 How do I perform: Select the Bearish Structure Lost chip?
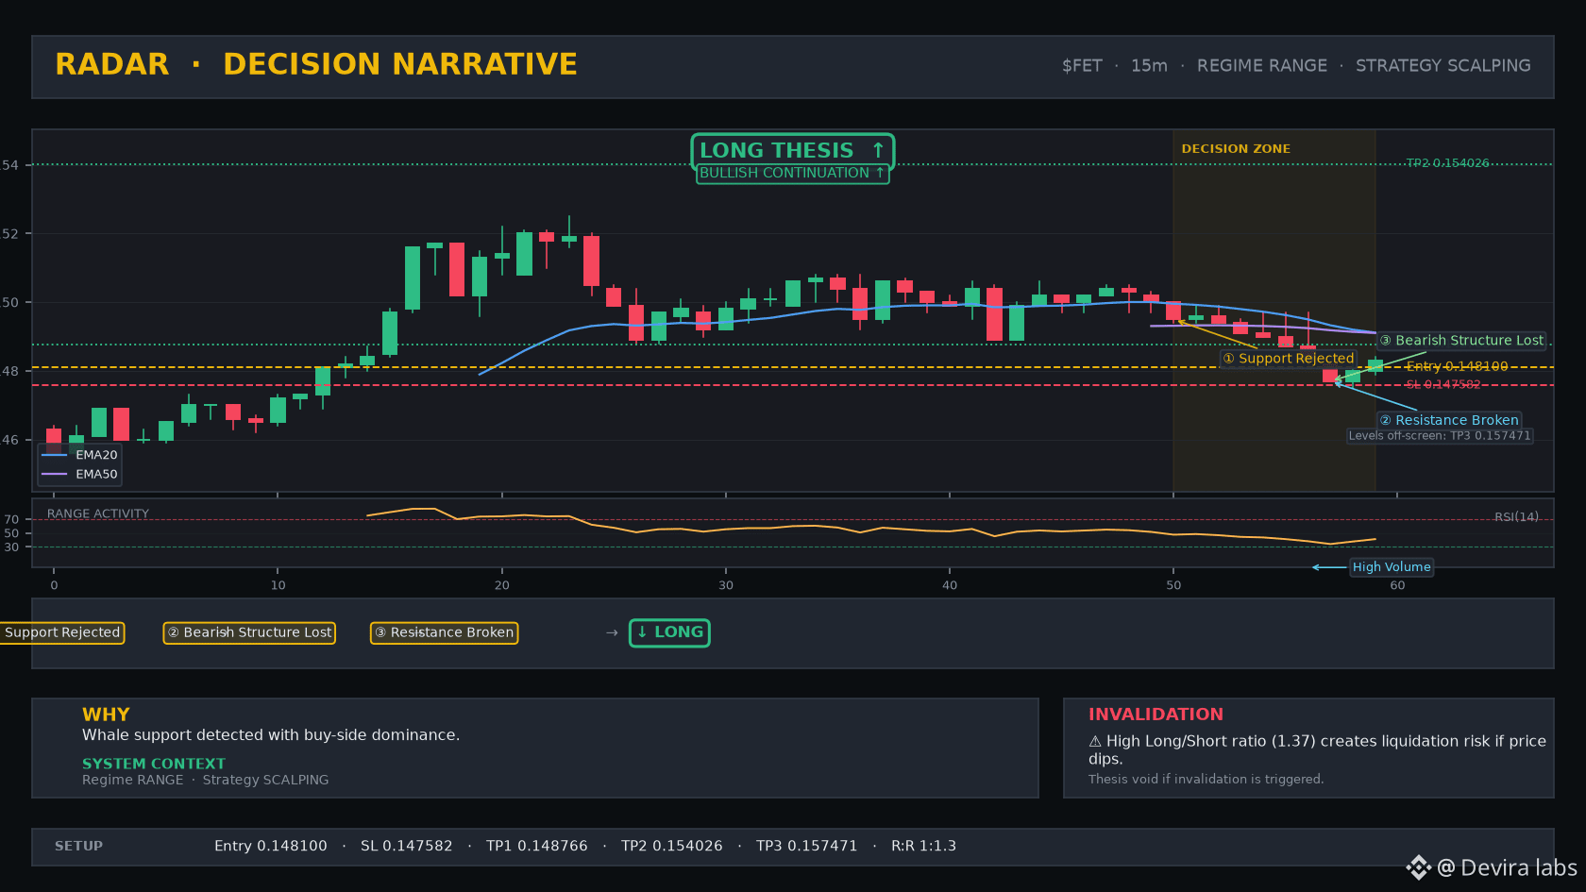(249, 632)
